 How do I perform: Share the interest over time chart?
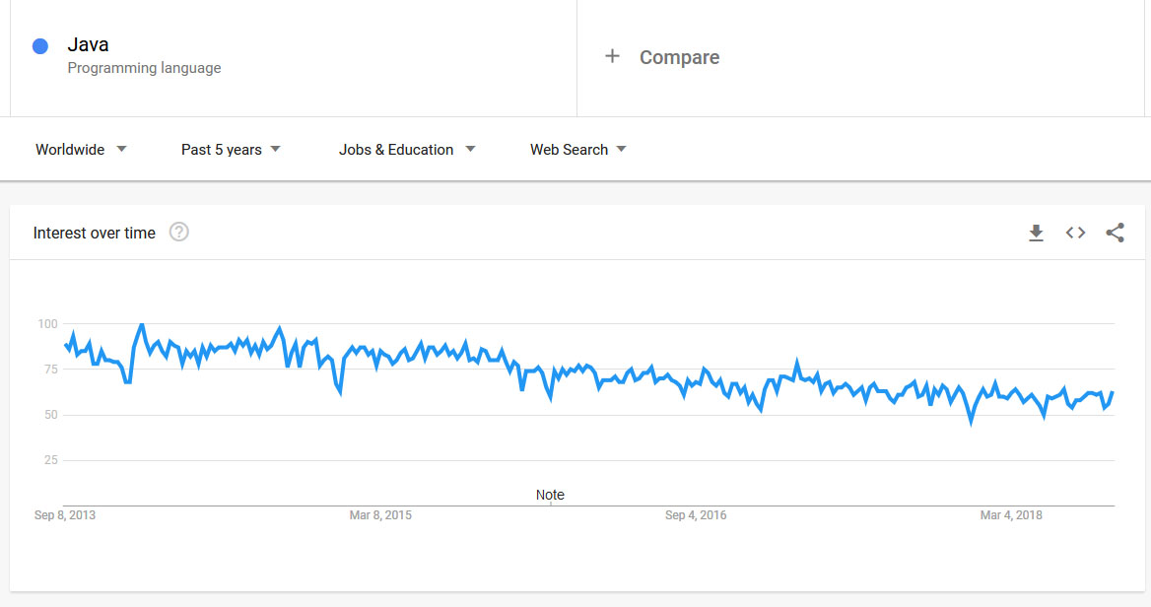1115,234
